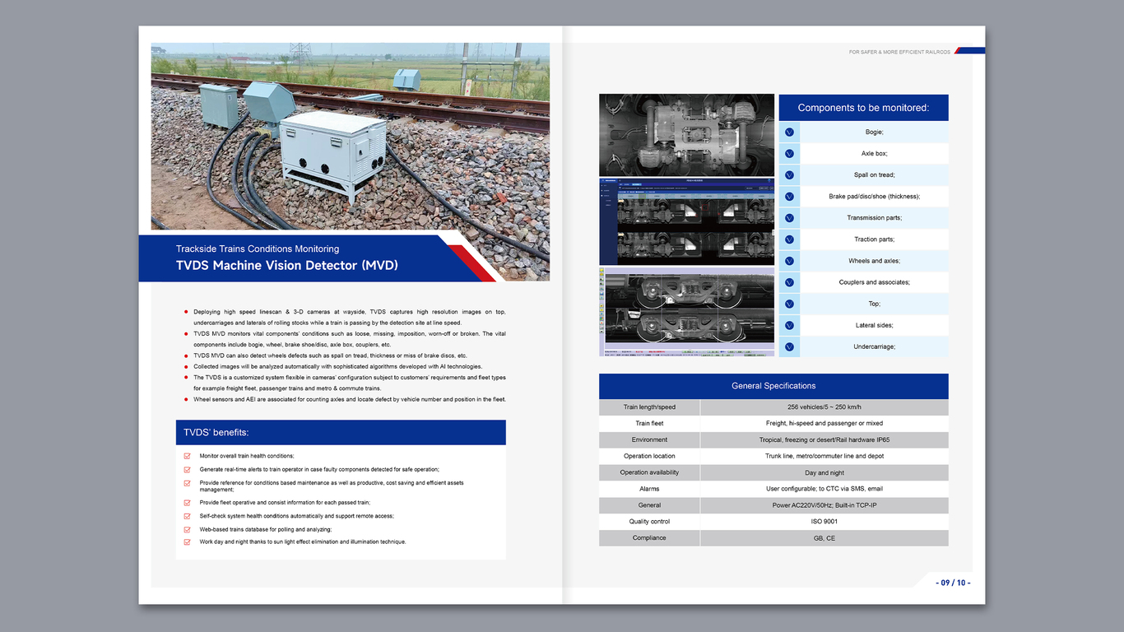Click the 256 vehicles/5 ~ 250 km/h value
The height and width of the screenshot is (632, 1124).
824,407
